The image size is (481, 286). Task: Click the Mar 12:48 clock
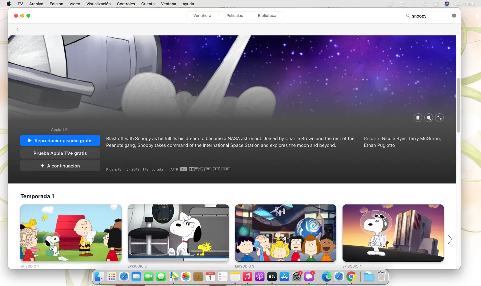465,4
